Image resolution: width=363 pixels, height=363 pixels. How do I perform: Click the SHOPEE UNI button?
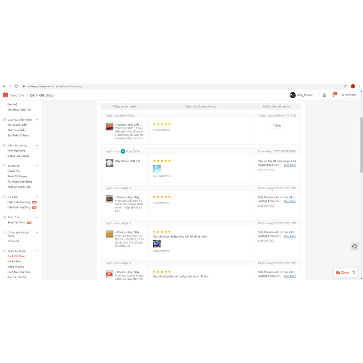(x=349, y=95)
